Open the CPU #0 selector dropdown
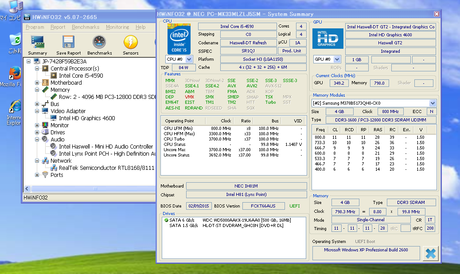Image resolution: width=460 pixels, height=274 pixels. pyautogui.click(x=189, y=59)
